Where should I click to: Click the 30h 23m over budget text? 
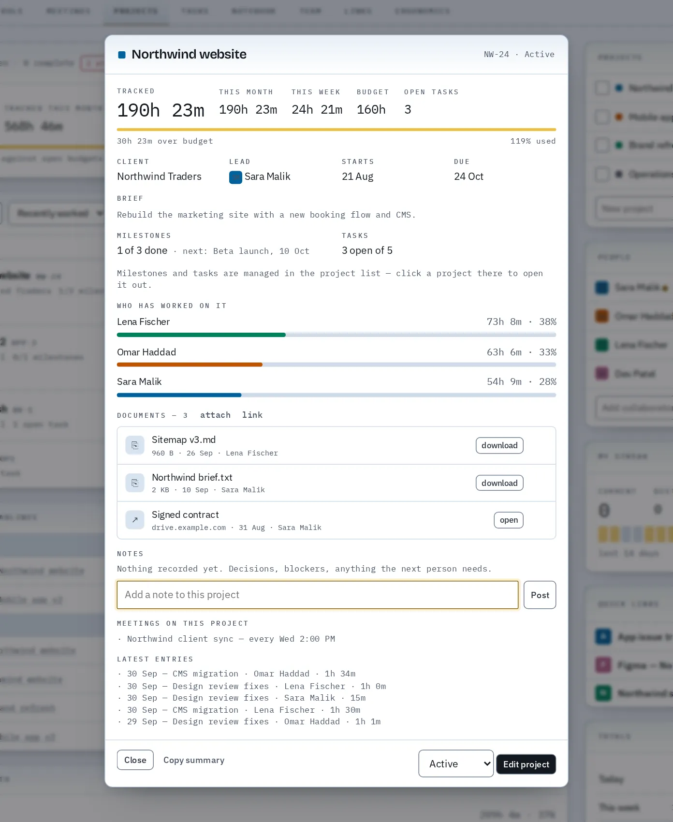pos(165,141)
